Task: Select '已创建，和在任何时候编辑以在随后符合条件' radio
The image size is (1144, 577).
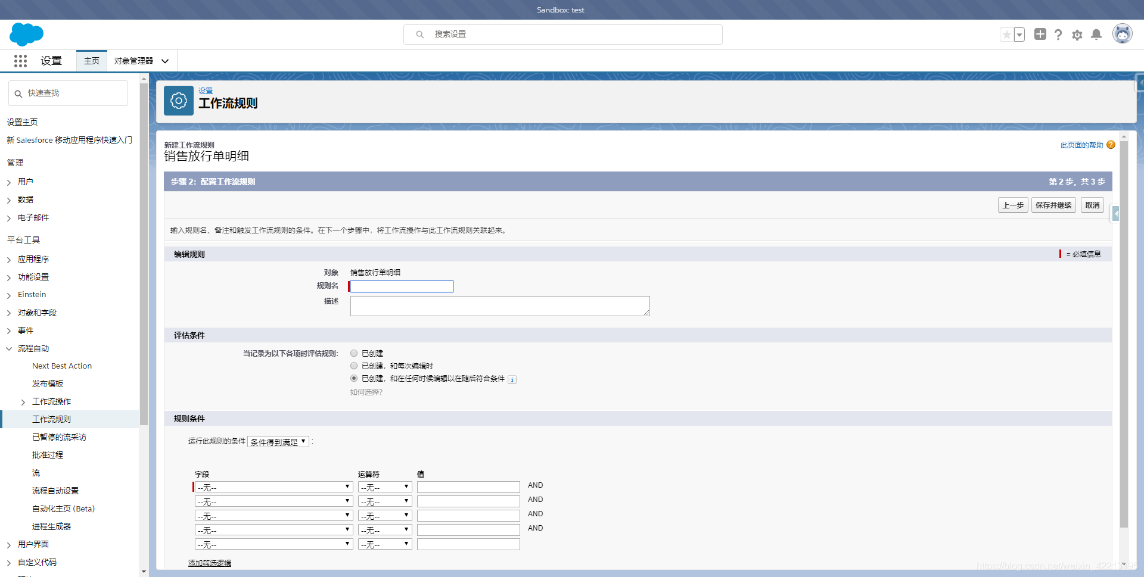Action: (x=354, y=378)
